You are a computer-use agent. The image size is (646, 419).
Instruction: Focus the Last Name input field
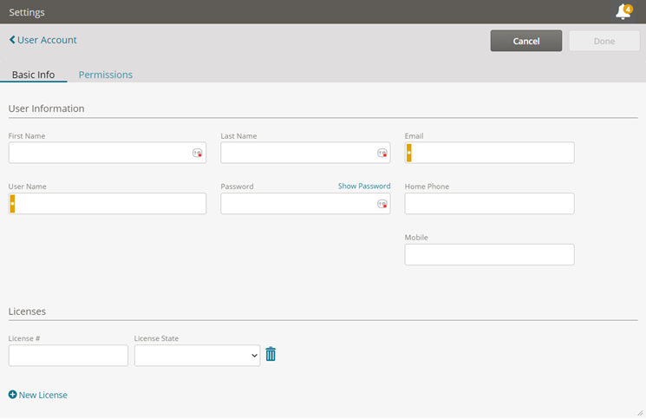pos(305,153)
